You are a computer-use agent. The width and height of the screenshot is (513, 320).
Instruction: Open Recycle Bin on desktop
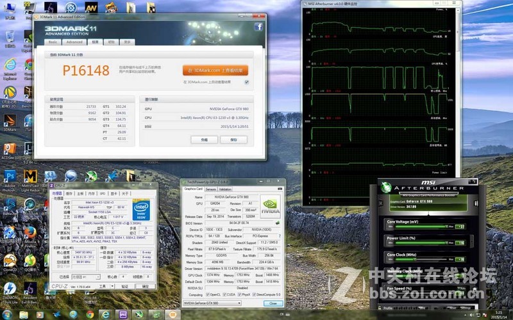(x=10, y=36)
